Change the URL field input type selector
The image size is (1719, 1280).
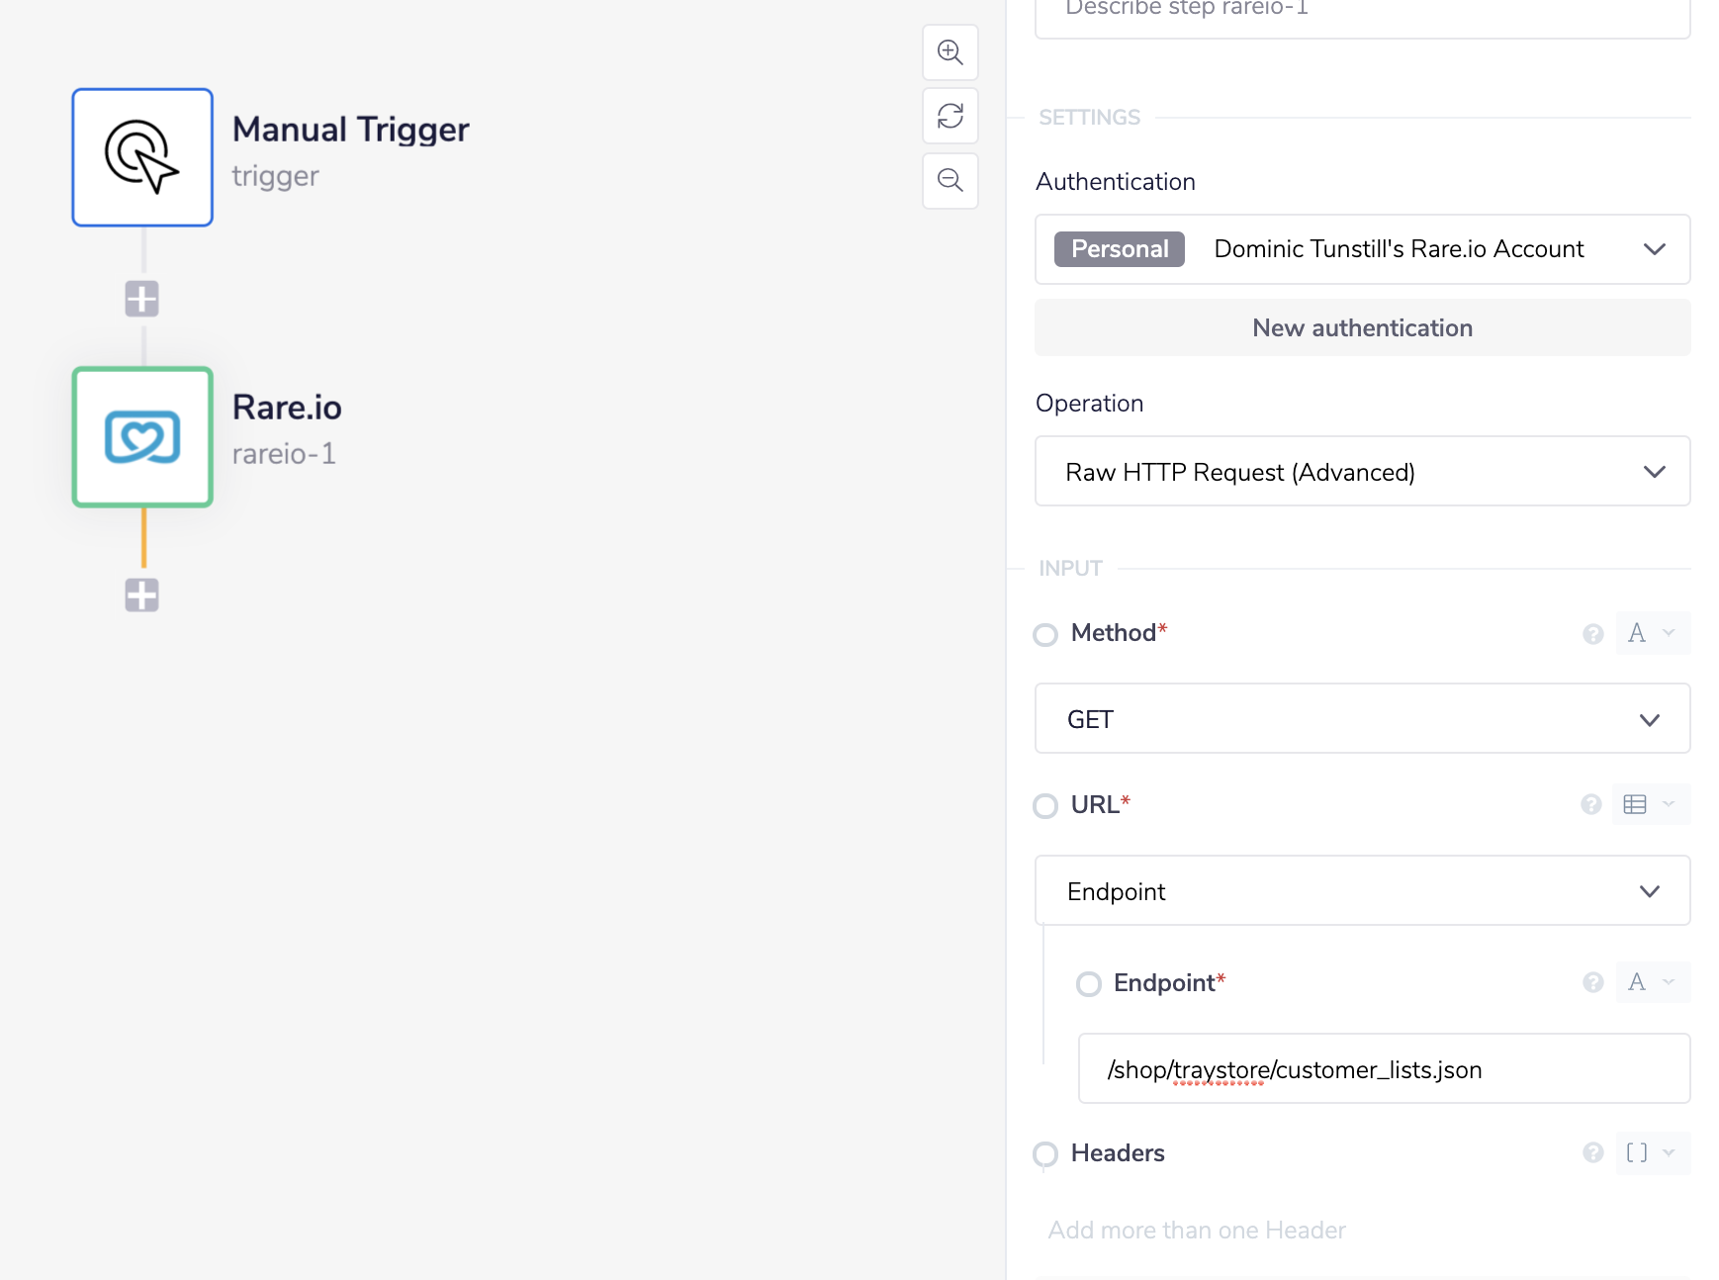pos(1650,804)
